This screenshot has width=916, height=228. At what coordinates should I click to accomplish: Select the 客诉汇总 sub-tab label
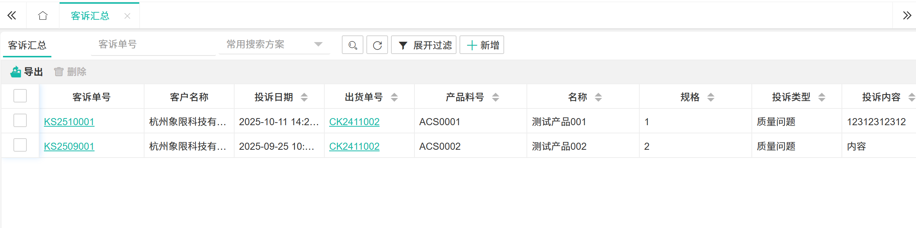pos(27,45)
